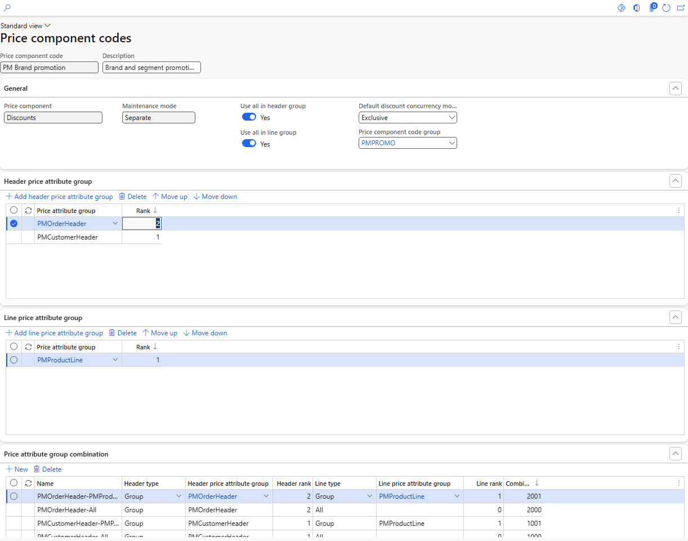Click Add header price attribute group
688x541 pixels.
pos(59,197)
